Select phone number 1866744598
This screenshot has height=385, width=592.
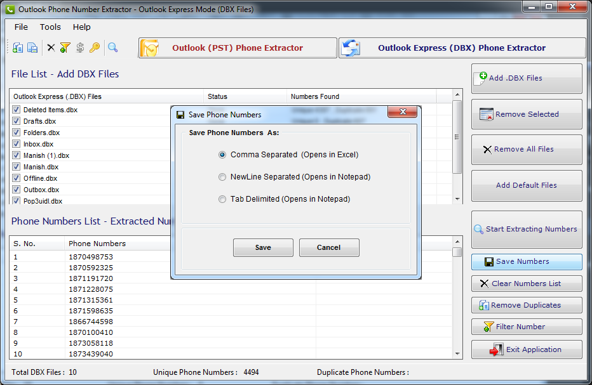(91, 322)
